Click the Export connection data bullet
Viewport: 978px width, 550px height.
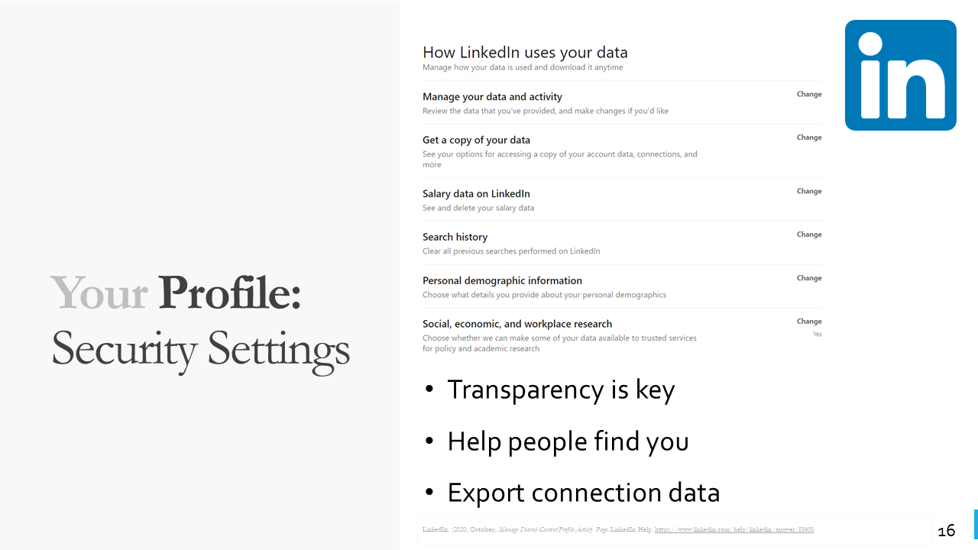coord(572,493)
